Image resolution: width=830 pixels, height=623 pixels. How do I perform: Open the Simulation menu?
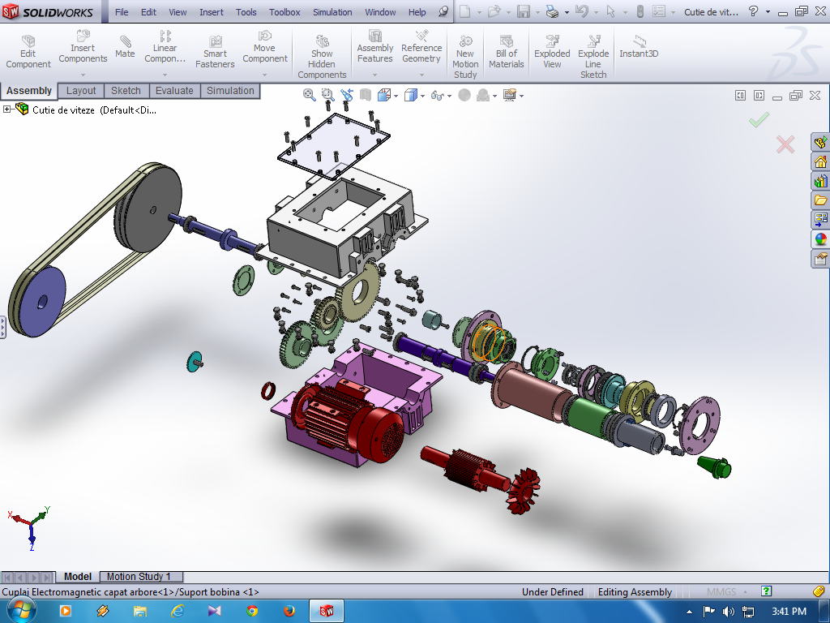[332, 12]
